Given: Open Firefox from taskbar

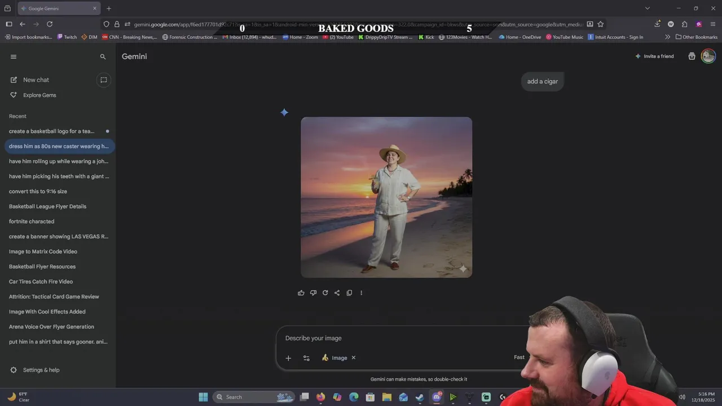Looking at the screenshot, I should pos(321,397).
